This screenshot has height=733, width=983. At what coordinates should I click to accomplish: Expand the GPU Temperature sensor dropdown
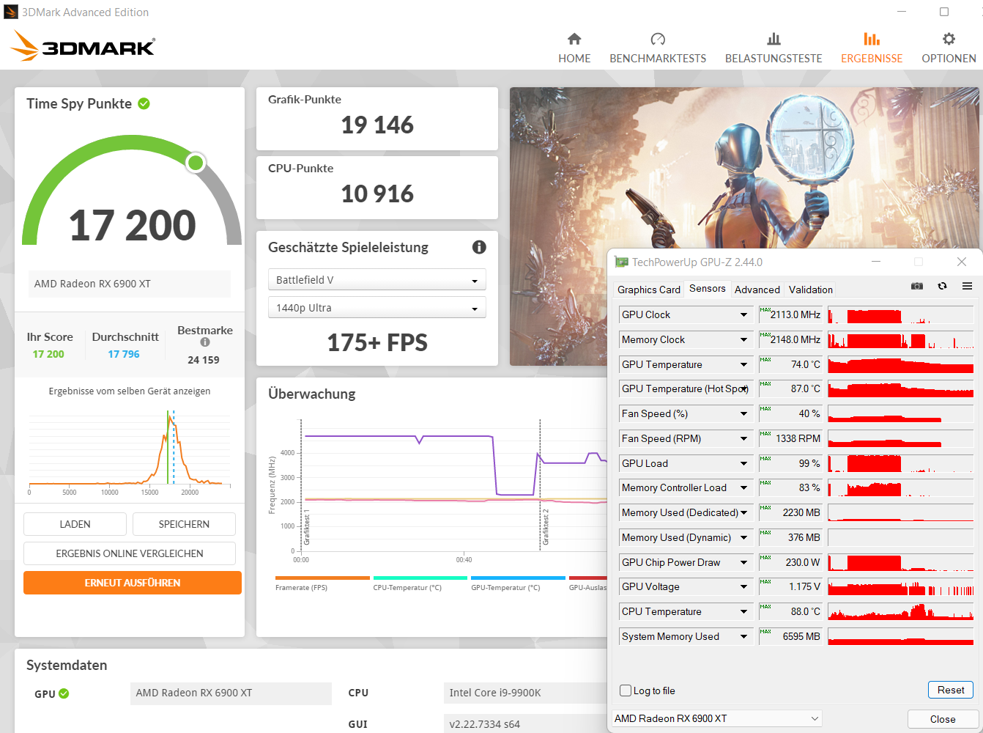click(743, 364)
